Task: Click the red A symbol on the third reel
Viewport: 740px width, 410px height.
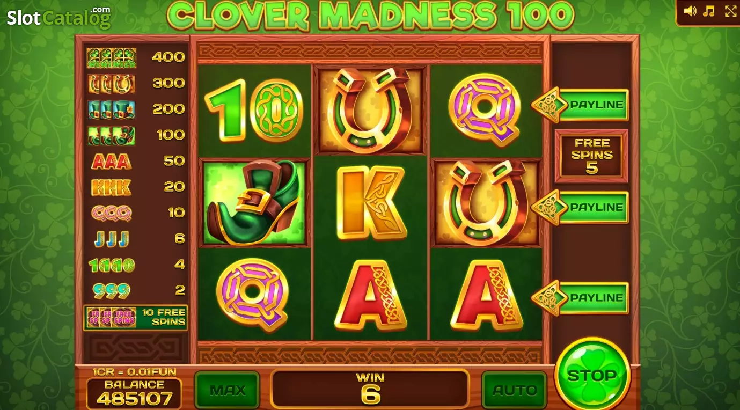Action: (486, 295)
